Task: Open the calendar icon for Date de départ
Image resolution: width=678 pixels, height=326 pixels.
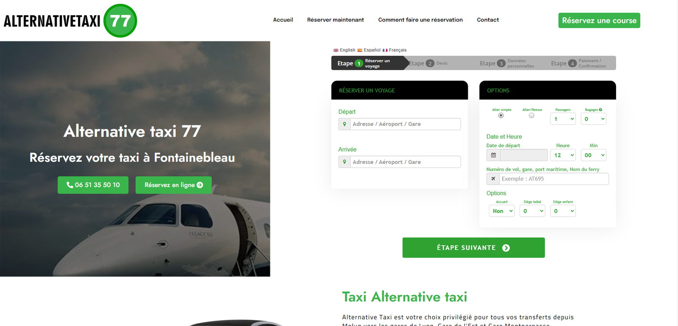Action: (493, 155)
